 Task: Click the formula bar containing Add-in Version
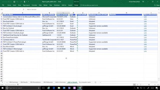(x=92, y=9)
